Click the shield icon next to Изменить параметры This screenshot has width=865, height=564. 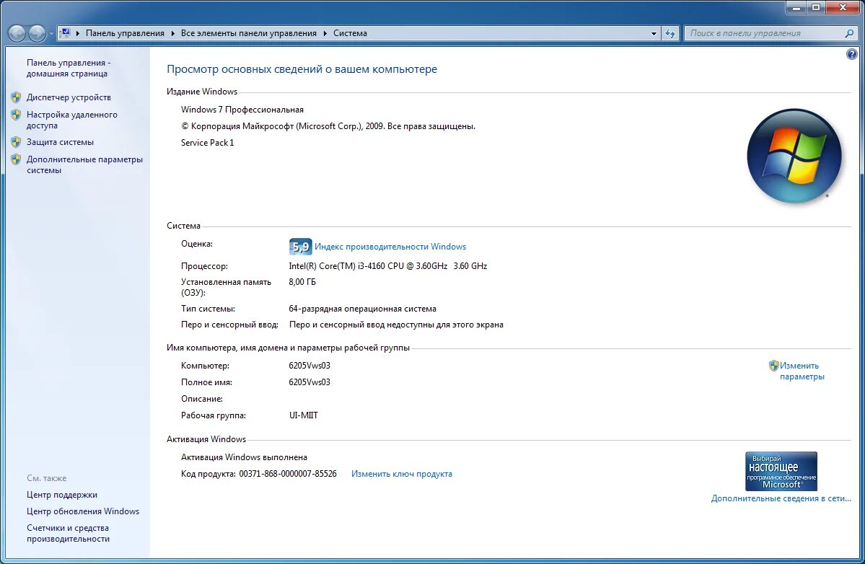[773, 366]
